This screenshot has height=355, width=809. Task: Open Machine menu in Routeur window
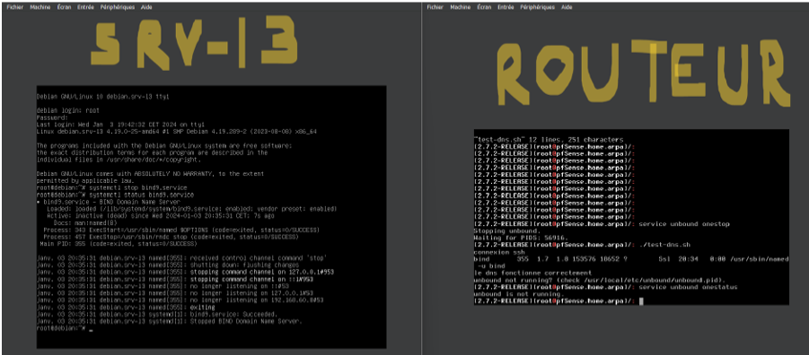point(461,8)
